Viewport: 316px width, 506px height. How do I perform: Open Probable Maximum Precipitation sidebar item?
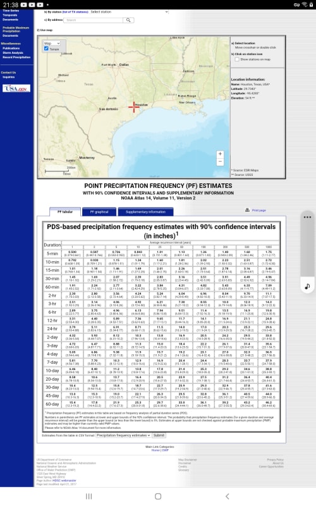16,29
